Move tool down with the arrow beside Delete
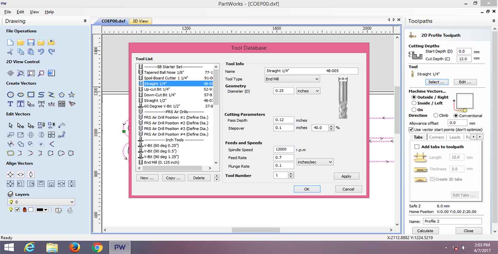This screenshot has width=498, height=254. pos(217,179)
